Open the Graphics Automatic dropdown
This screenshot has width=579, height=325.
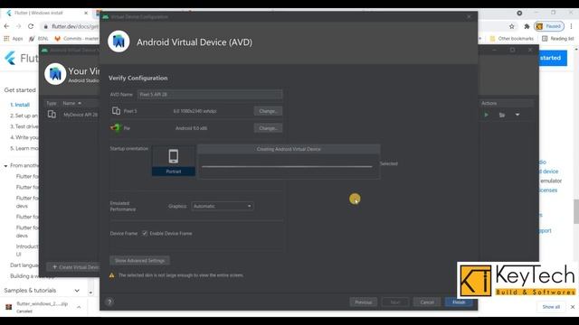click(x=223, y=206)
